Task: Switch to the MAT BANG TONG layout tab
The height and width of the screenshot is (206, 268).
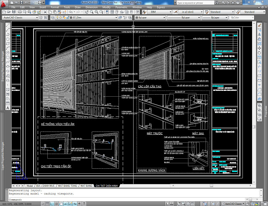Action: (68, 185)
